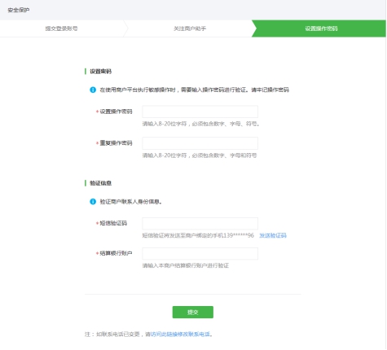Click the green 提交 button
The height and width of the screenshot is (350, 387).
pos(193,312)
